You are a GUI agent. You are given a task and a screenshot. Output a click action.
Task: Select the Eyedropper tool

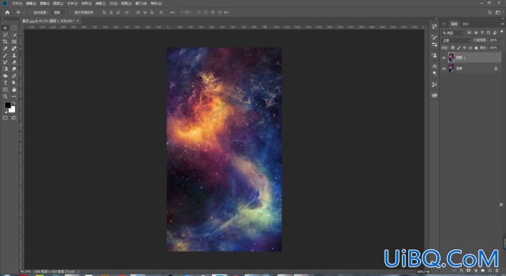click(5, 49)
